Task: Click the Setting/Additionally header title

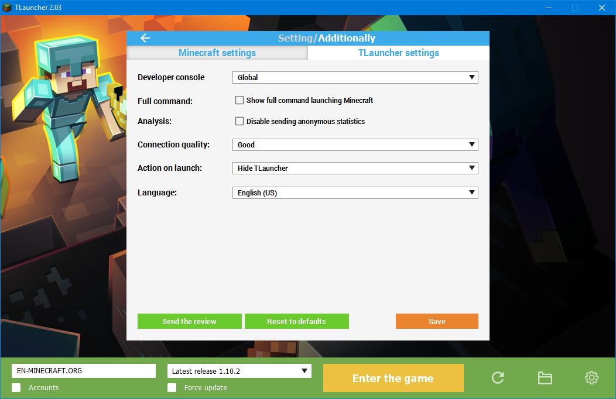Action: [x=327, y=38]
